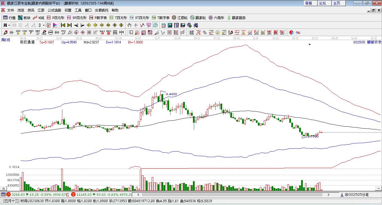The height and width of the screenshot is (205, 382).
Task: Click the grid table icon in the status bar
Action: click(3, 194)
